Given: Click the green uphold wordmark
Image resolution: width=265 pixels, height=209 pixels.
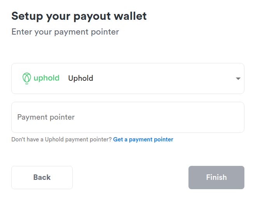Looking at the screenshot, I should coord(46,78).
